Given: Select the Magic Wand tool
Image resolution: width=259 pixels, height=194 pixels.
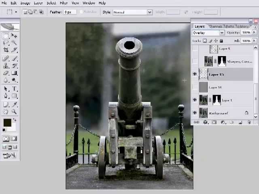Looking at the screenshot, I should [x=15, y=43].
